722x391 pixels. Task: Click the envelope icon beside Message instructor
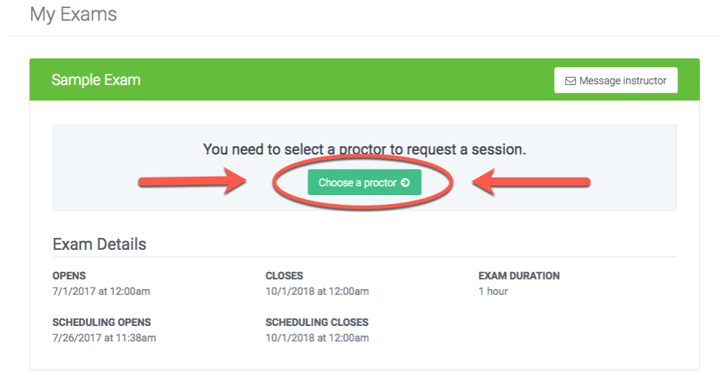pyautogui.click(x=570, y=81)
